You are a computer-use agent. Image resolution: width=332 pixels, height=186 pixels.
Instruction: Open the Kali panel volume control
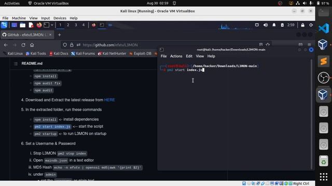coord(266,25)
